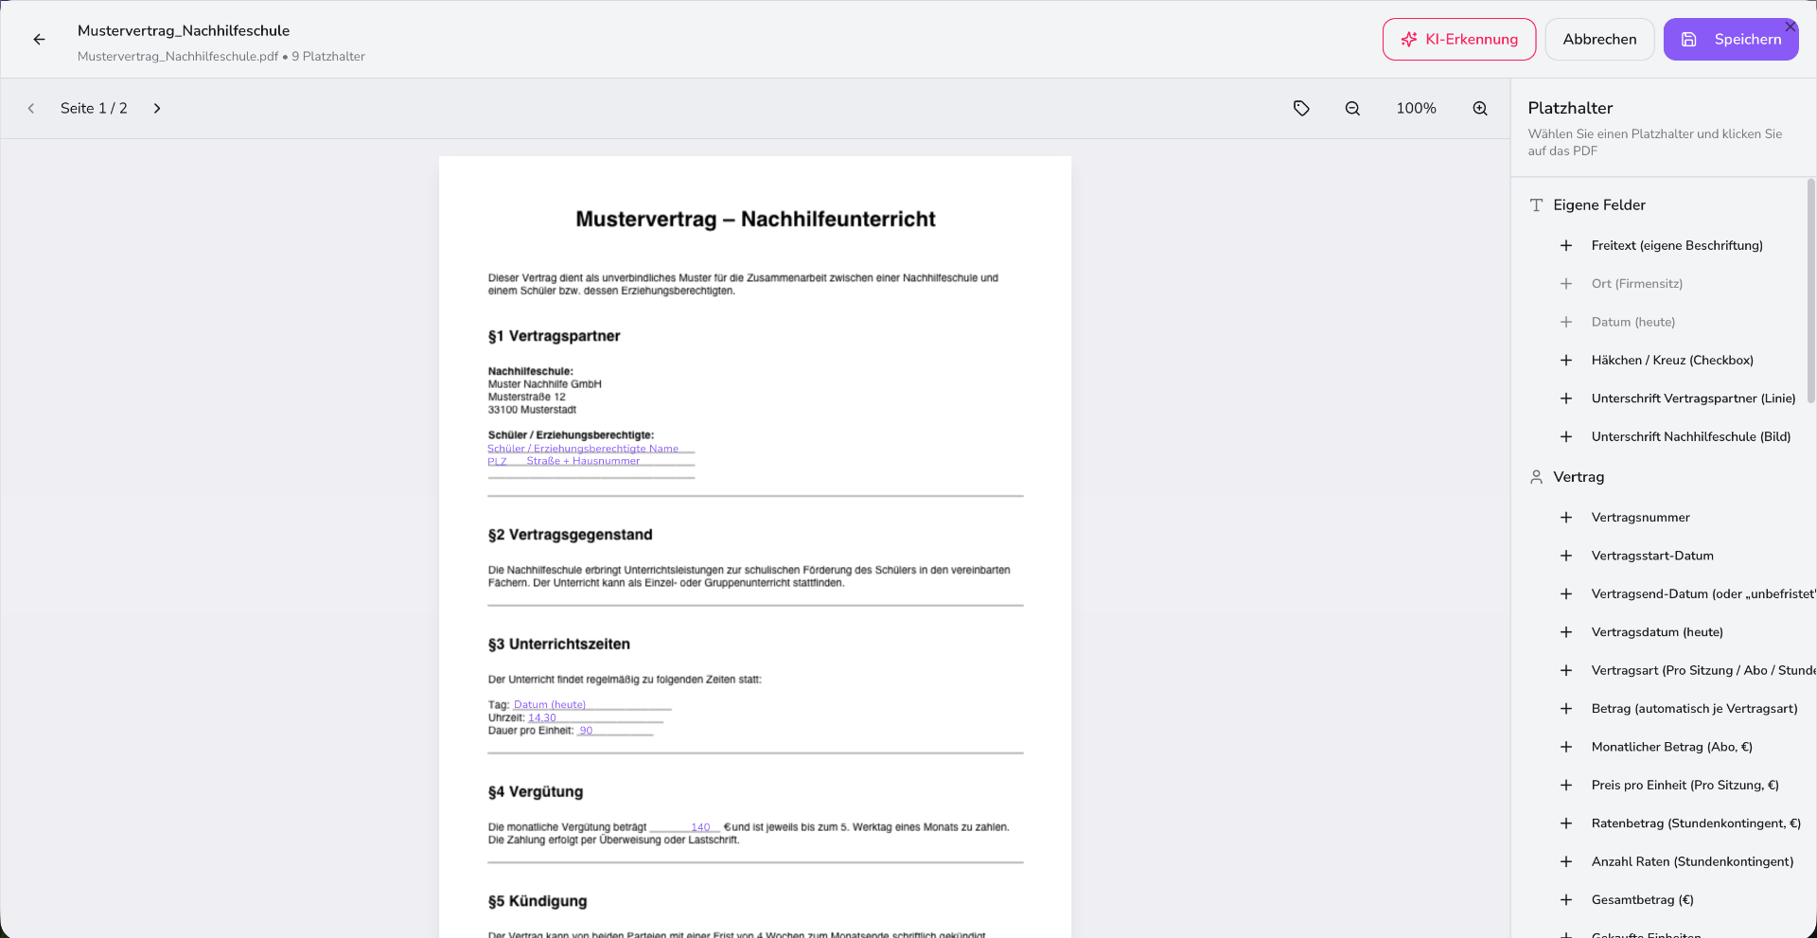1817x938 pixels.
Task: Open KI-Erkennung
Action: coord(1458,40)
